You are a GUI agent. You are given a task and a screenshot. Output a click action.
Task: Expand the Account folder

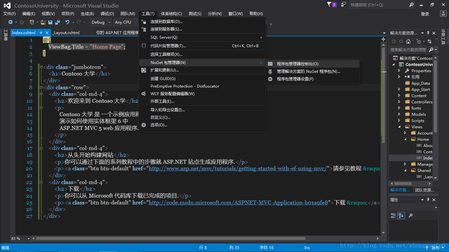405,133
